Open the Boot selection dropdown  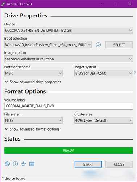[48, 45]
